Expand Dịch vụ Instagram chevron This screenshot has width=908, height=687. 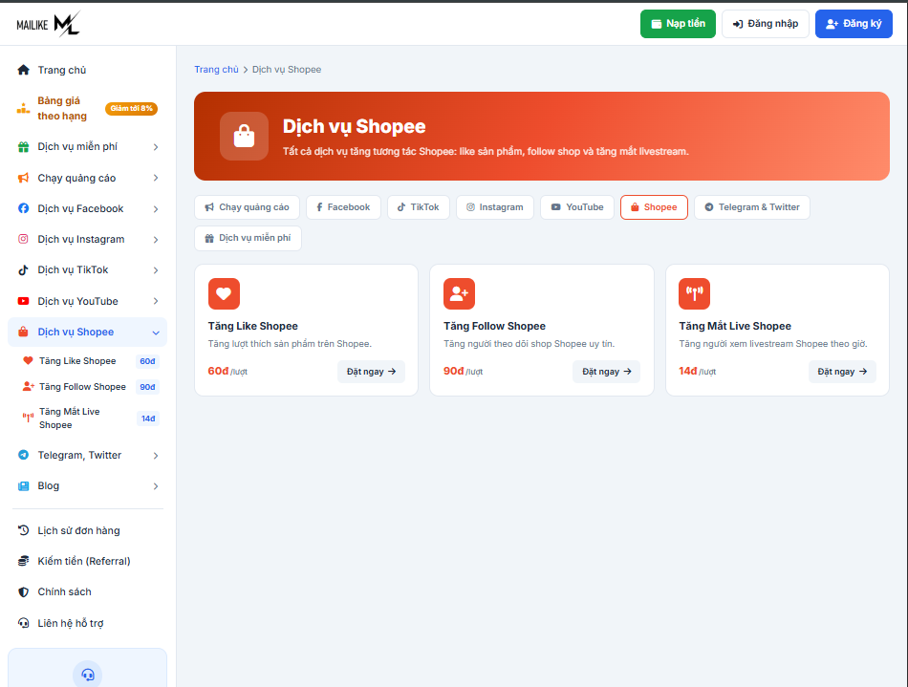pyautogui.click(x=156, y=240)
